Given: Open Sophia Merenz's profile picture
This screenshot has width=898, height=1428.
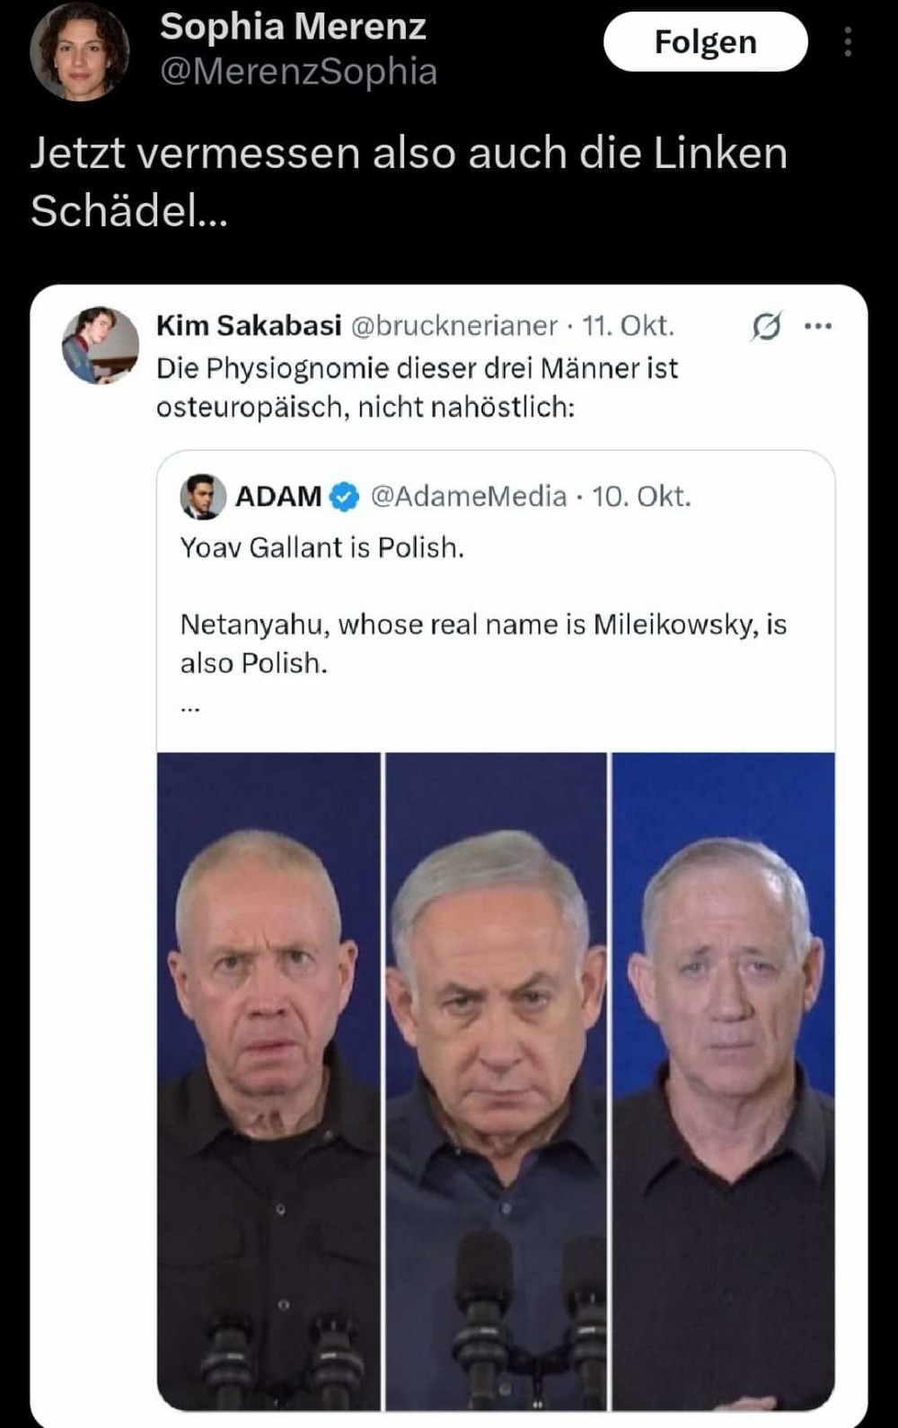Looking at the screenshot, I should (80, 51).
